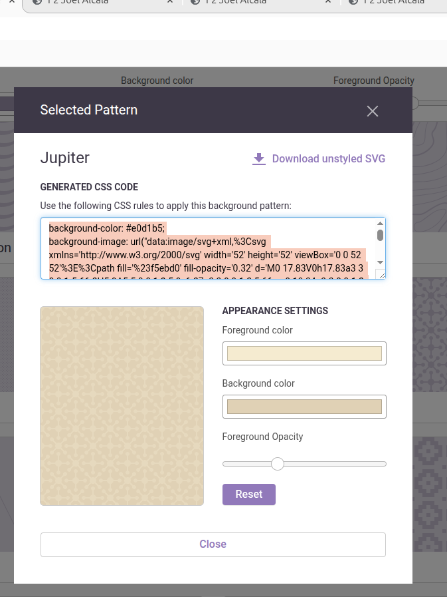The height and width of the screenshot is (597, 447).
Task: Click the Jupiter pattern preview thumbnail
Action: 122,406
